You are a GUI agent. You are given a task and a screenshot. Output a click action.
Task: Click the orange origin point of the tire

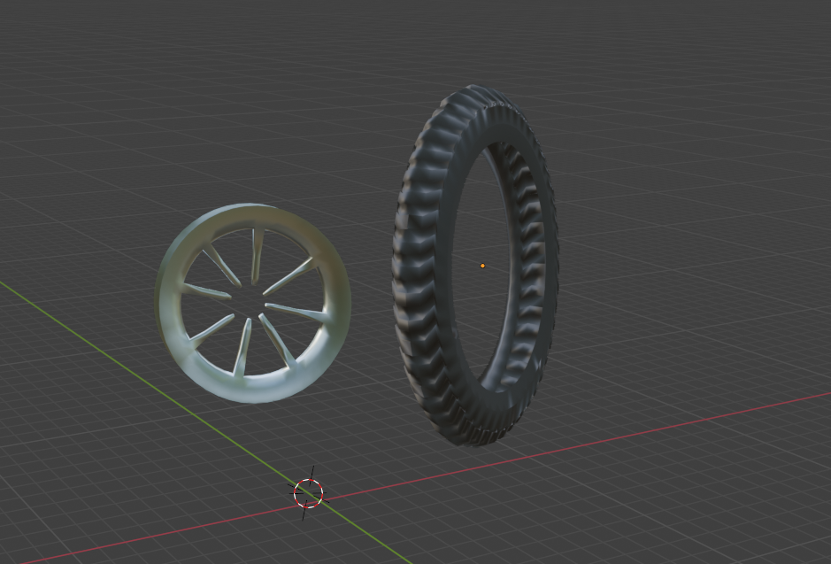tap(482, 264)
